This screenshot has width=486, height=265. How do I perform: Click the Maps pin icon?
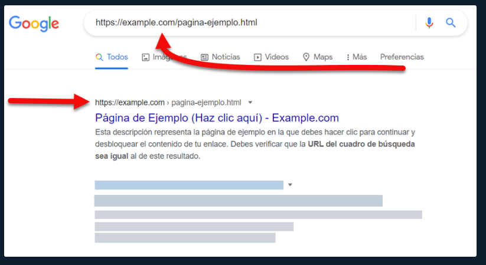point(306,57)
